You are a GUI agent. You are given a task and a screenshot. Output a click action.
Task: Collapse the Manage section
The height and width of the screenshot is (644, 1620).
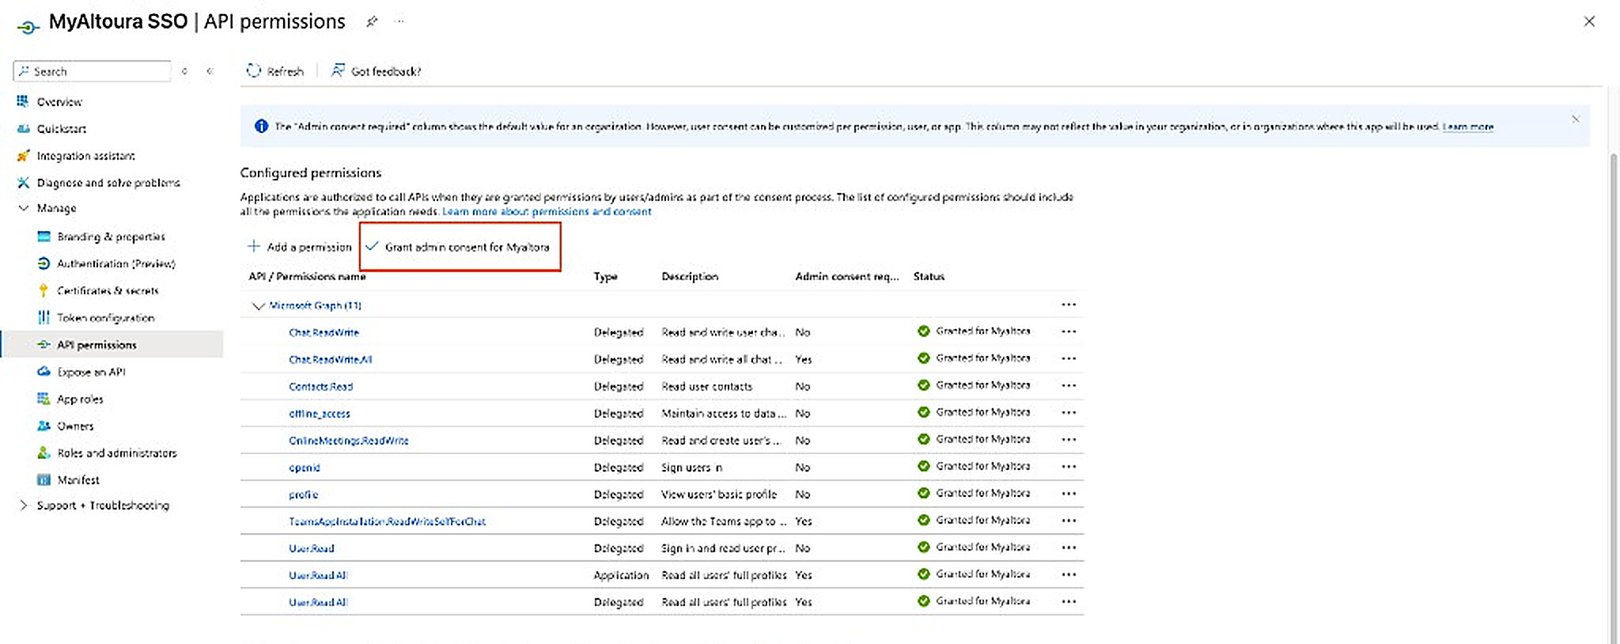(x=24, y=208)
